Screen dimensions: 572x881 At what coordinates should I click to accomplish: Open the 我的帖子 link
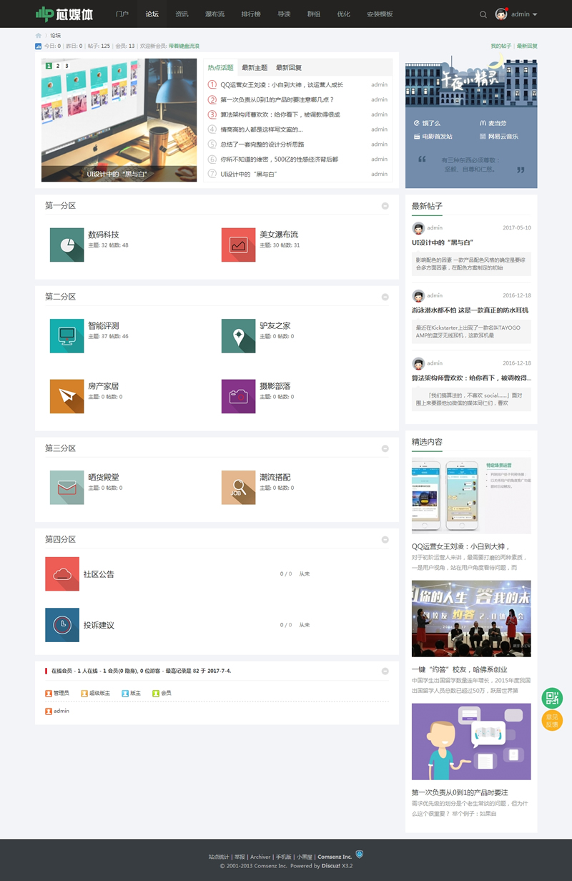tap(500, 46)
